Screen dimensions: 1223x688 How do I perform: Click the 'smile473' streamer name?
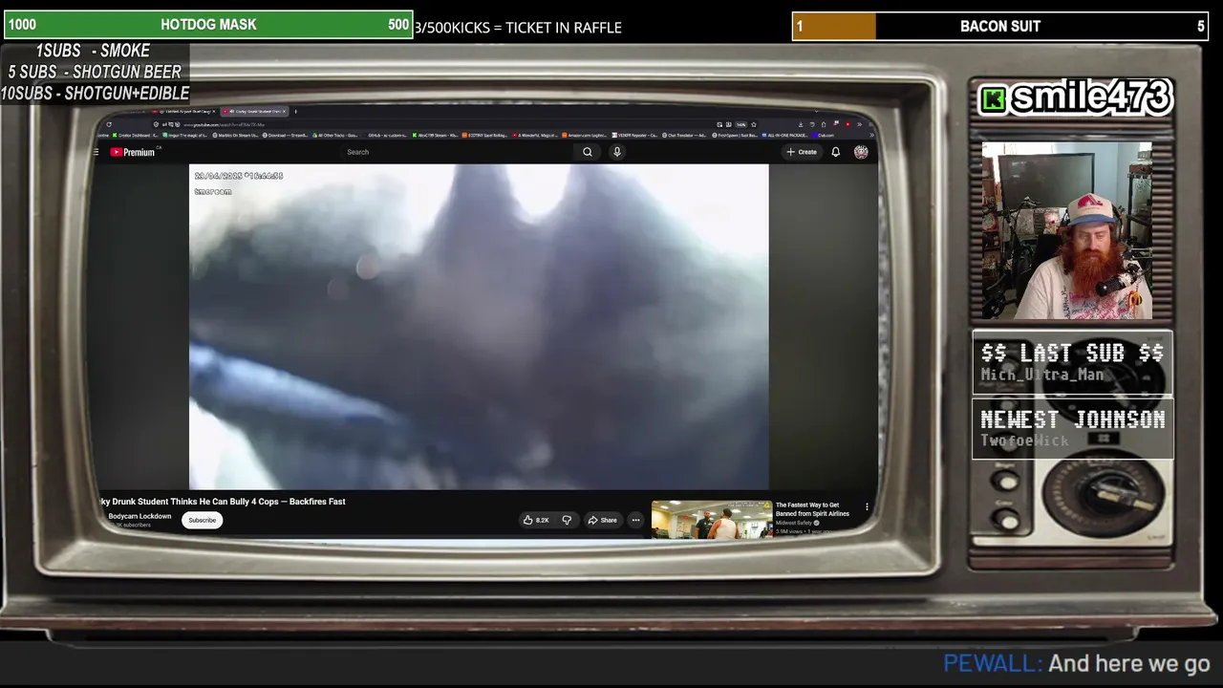[1090, 97]
